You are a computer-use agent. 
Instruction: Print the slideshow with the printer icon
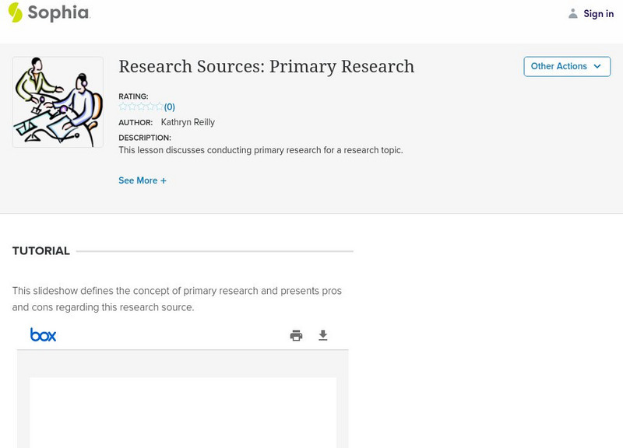[296, 335]
